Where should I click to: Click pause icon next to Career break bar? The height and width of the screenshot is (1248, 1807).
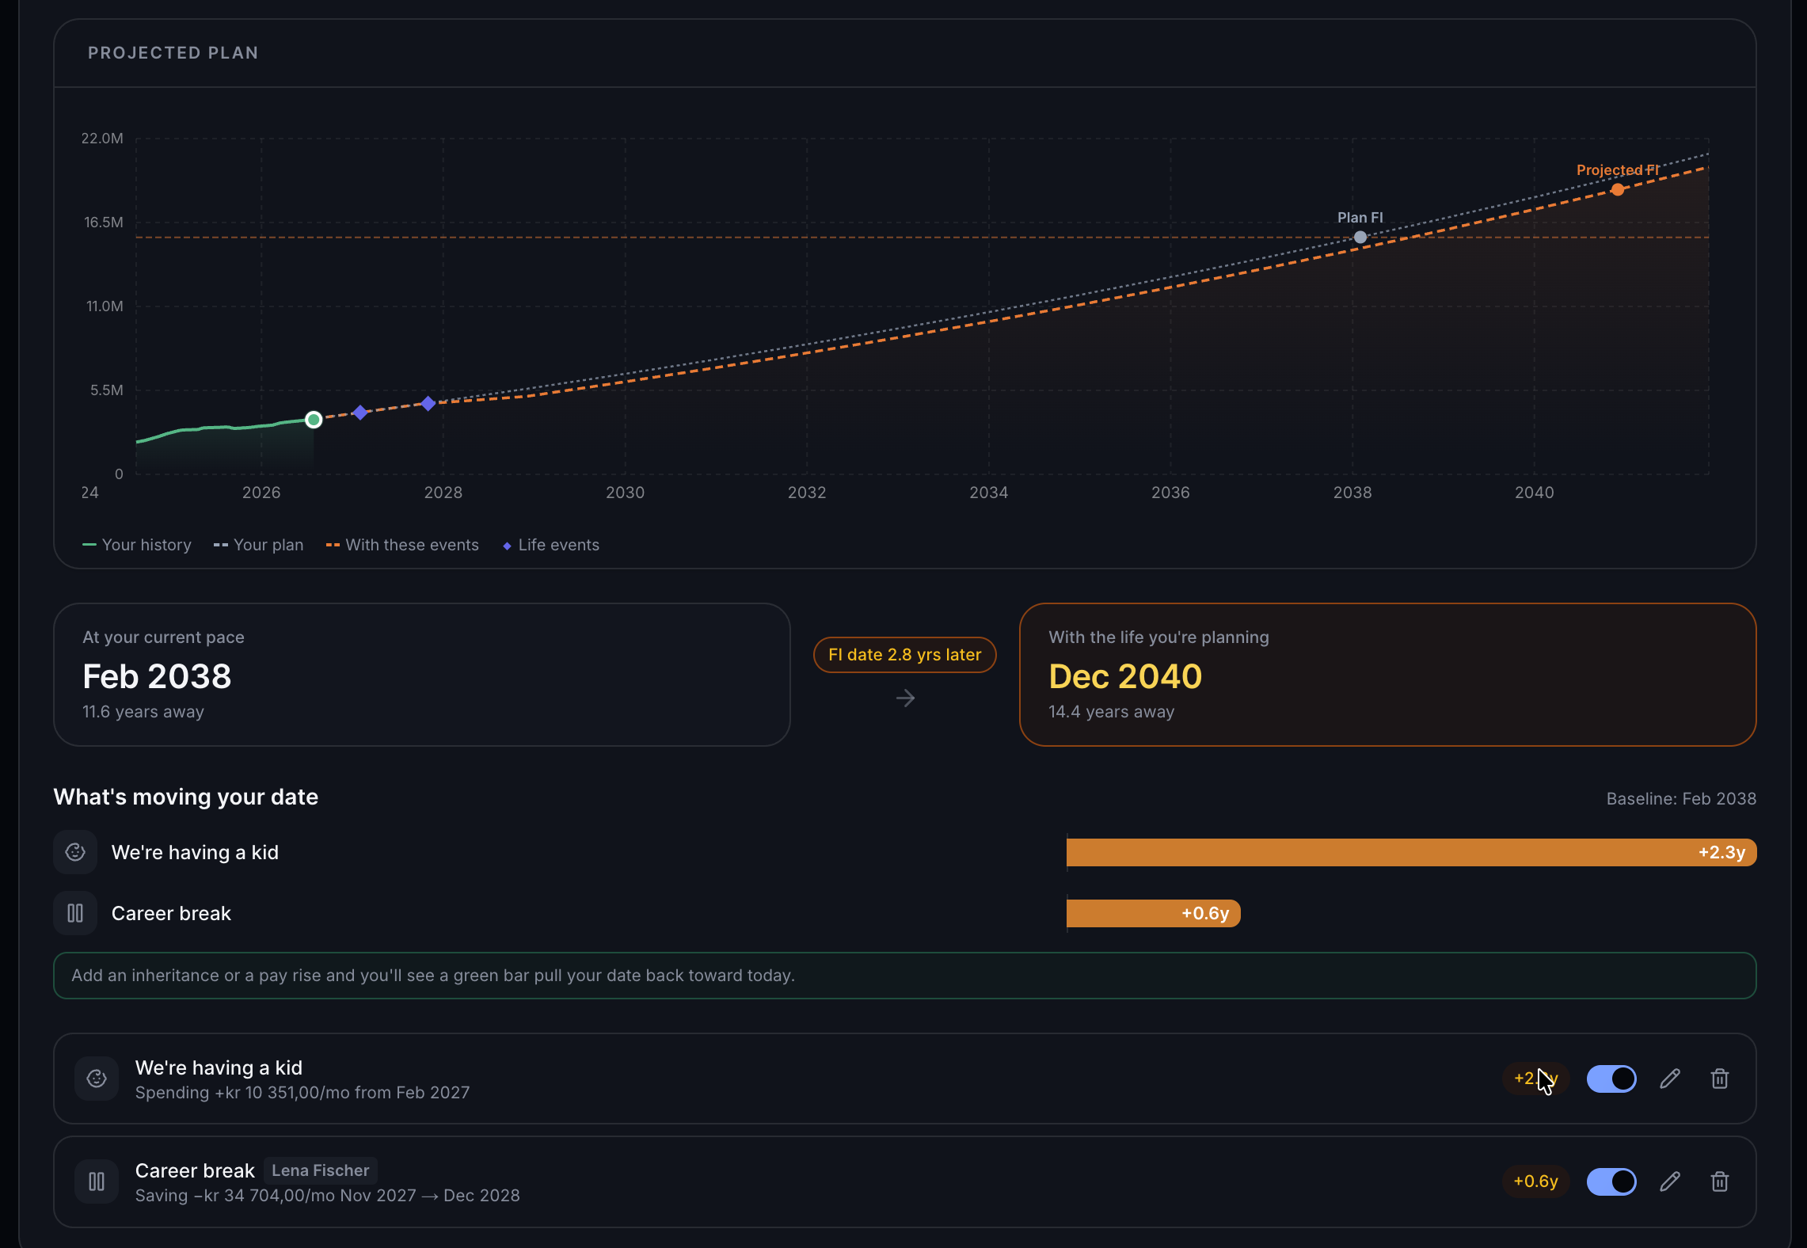point(75,913)
